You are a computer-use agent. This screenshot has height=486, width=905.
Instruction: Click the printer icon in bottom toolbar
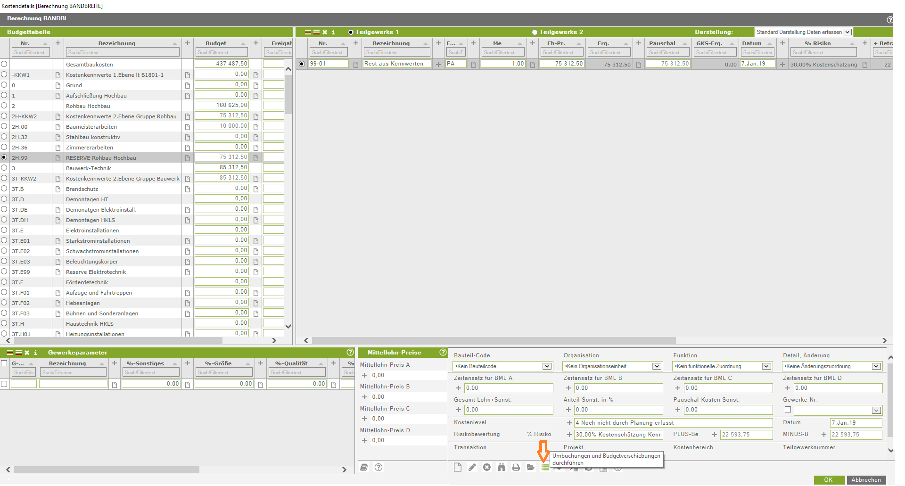pos(516,467)
